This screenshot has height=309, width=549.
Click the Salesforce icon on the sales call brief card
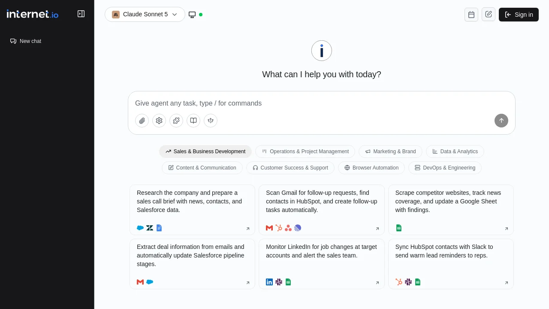(x=140, y=228)
